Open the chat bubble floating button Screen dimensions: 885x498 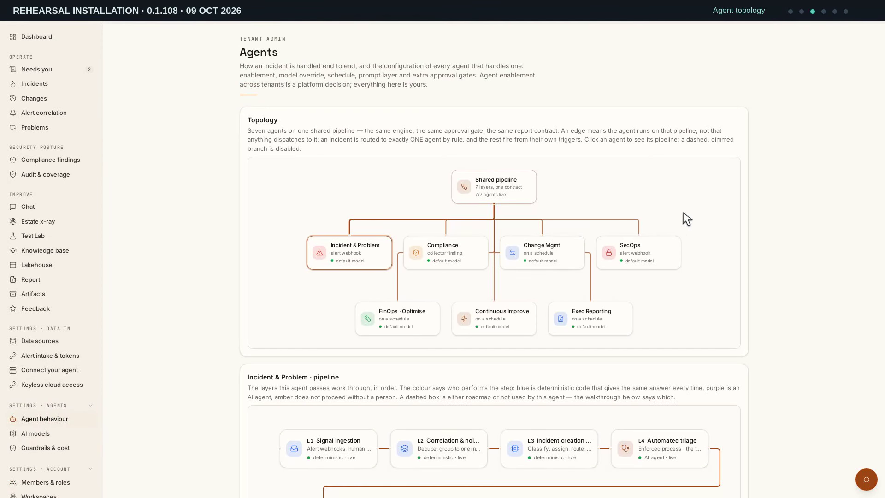coord(866,480)
